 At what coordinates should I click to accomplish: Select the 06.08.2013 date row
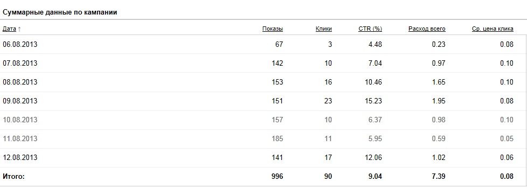[x=263, y=44]
